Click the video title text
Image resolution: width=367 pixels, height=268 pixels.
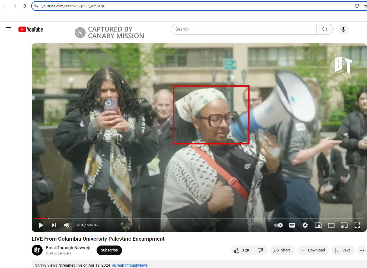[x=98, y=239]
